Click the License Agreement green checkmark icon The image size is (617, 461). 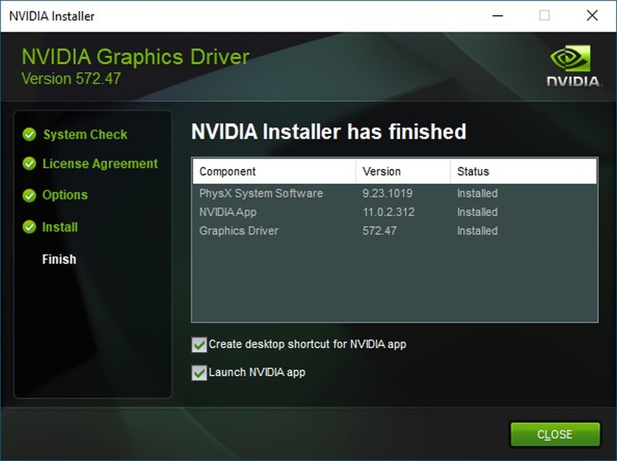(30, 163)
